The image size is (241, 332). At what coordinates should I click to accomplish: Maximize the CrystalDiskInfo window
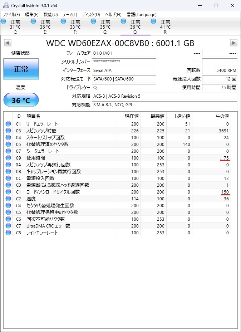point(216,5)
